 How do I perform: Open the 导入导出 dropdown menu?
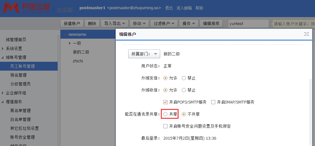tap(115, 23)
